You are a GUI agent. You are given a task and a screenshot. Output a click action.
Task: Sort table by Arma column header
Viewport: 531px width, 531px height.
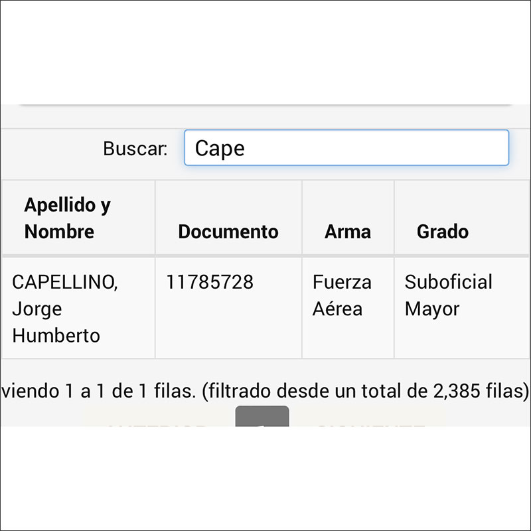[347, 232]
